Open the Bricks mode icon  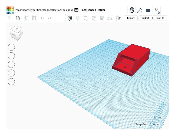point(148,10)
